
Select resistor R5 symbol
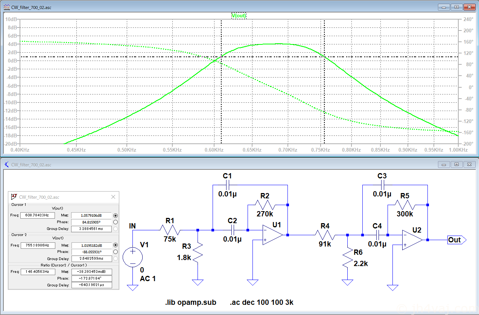pyautogui.click(x=405, y=205)
